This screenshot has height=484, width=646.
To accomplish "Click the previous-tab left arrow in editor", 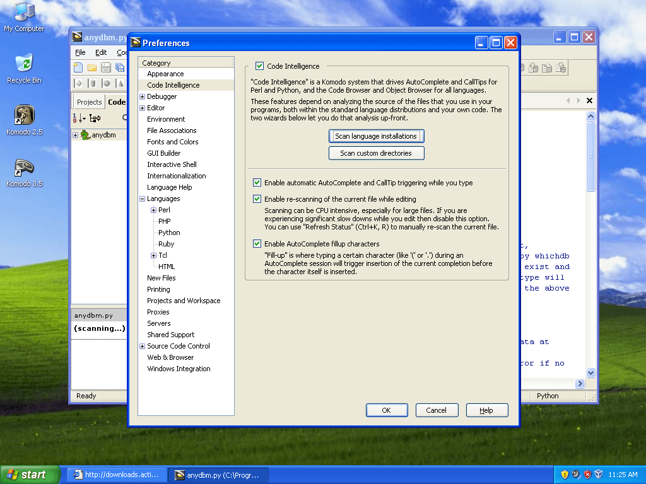I will [568, 100].
